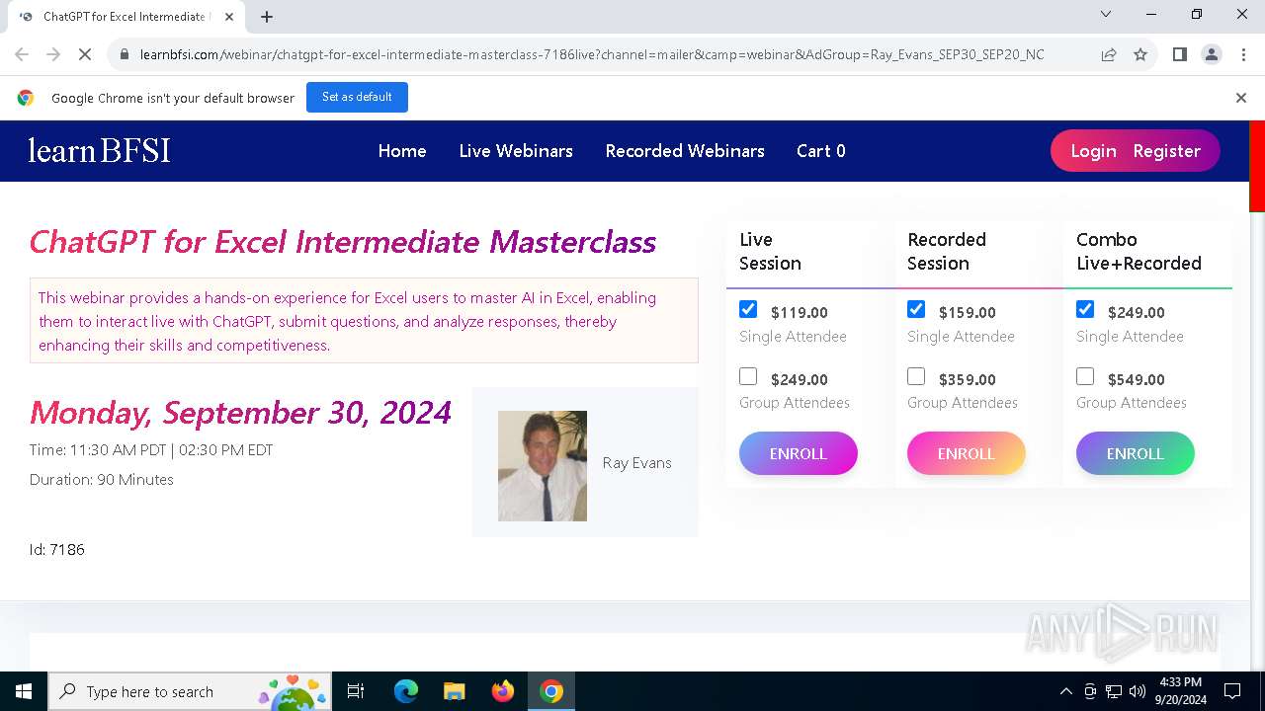The image size is (1265, 711).
Task: Enroll in the Live Session
Action: [799, 453]
